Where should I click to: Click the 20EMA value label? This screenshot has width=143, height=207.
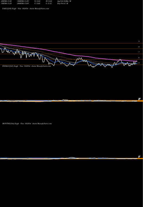coord(6,1)
